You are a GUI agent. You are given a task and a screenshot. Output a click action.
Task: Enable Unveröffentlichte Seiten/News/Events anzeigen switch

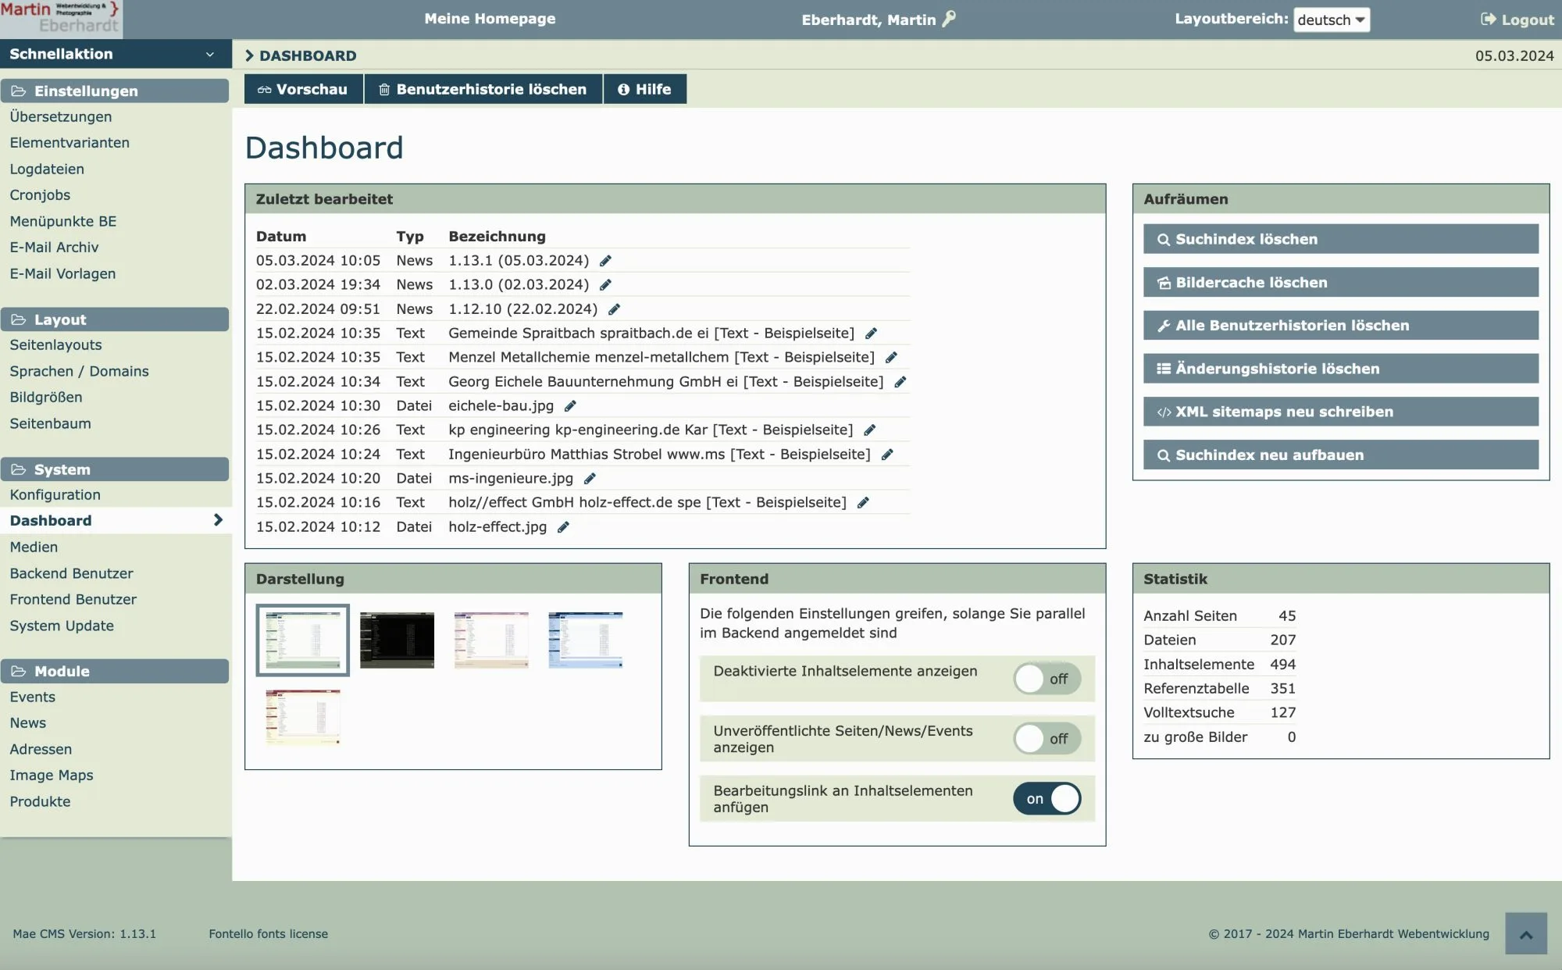[x=1047, y=739]
